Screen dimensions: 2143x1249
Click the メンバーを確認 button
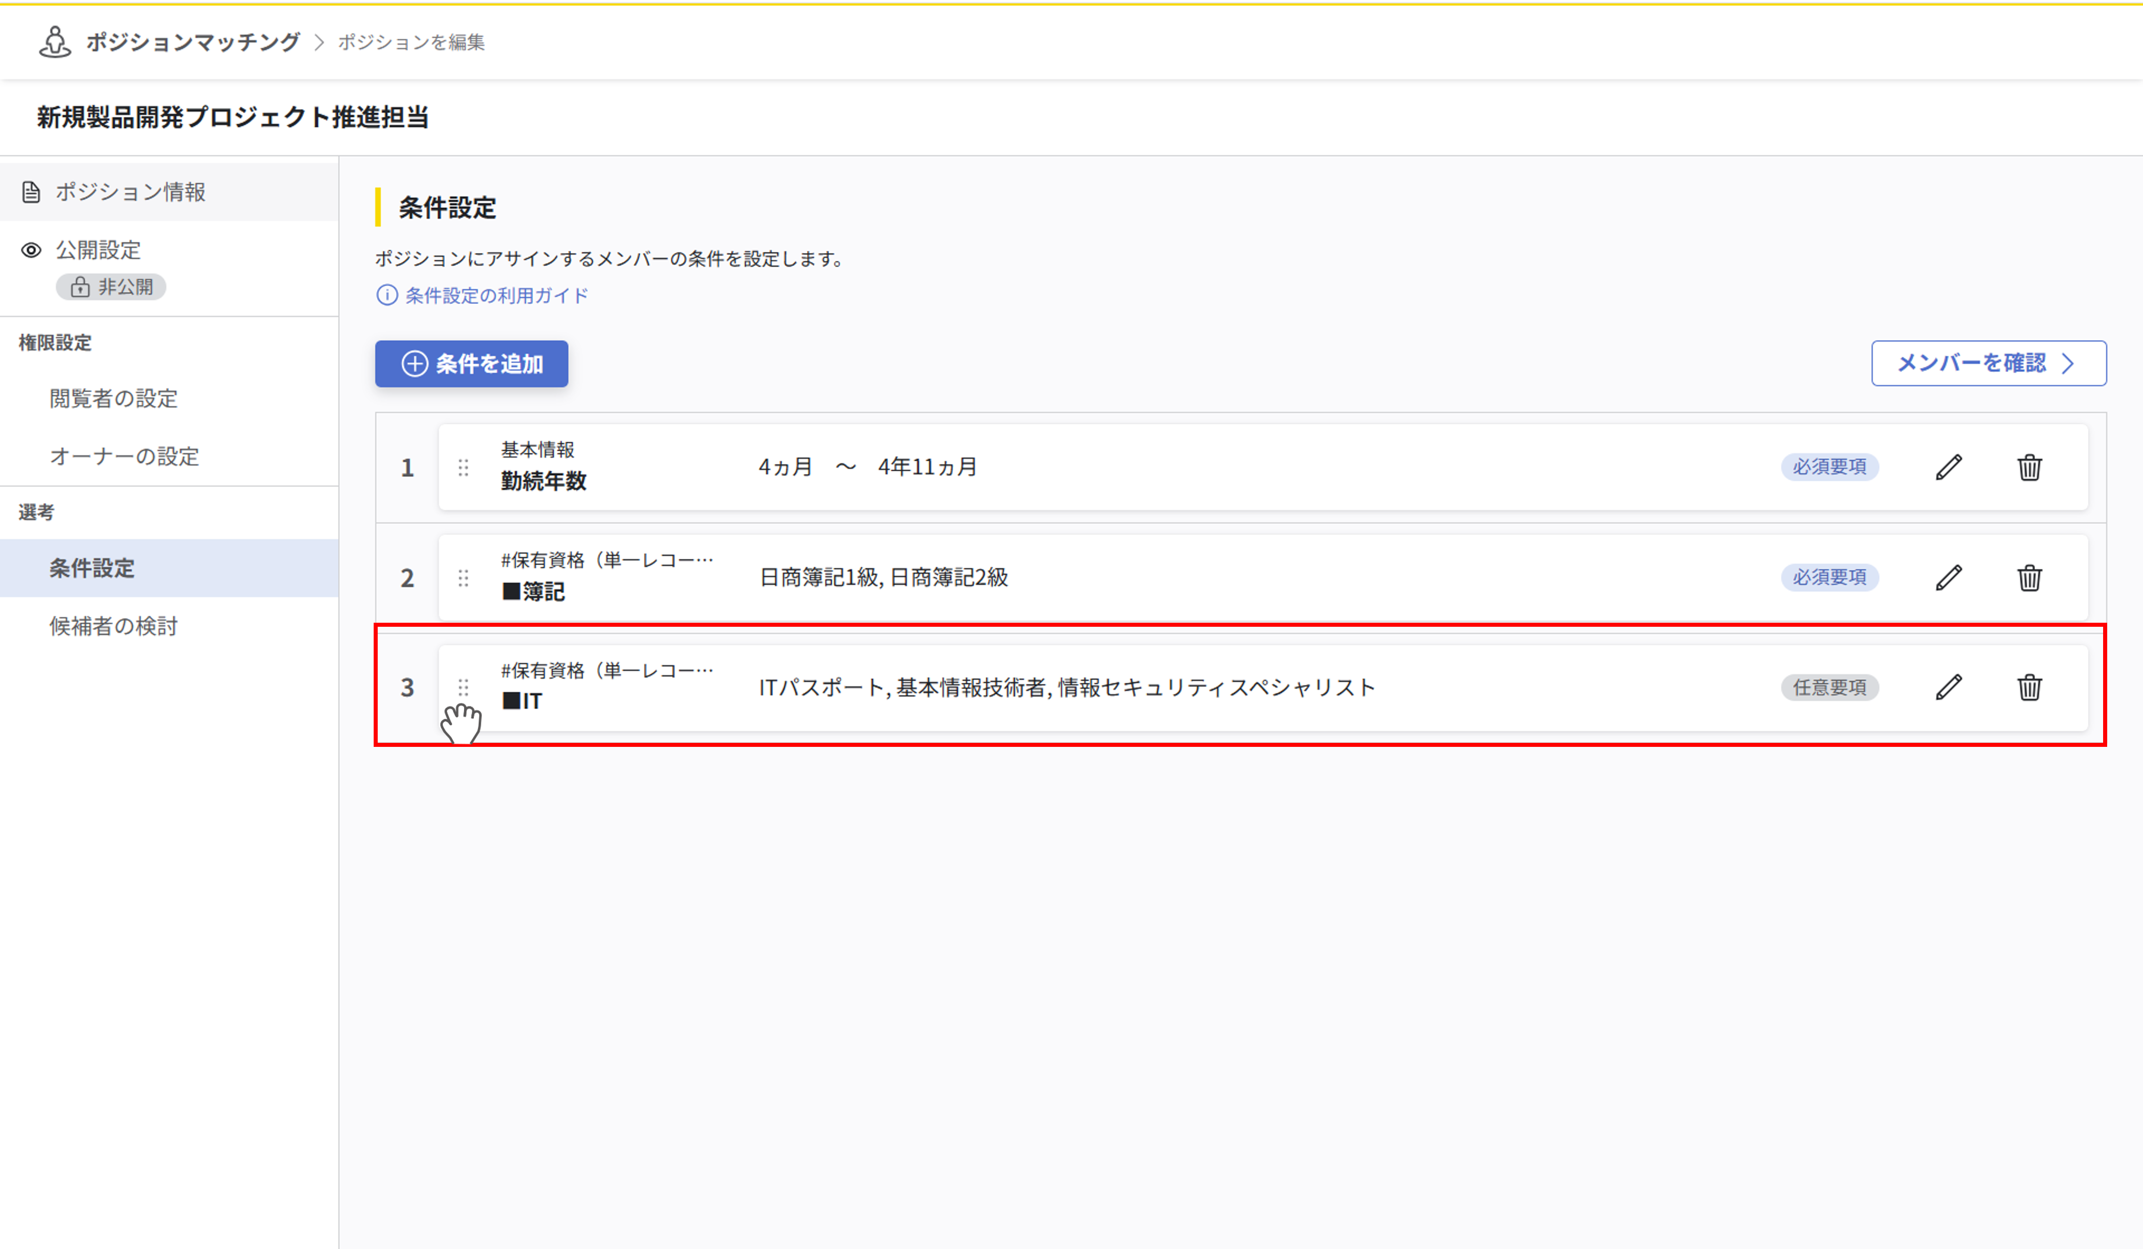tap(1989, 363)
